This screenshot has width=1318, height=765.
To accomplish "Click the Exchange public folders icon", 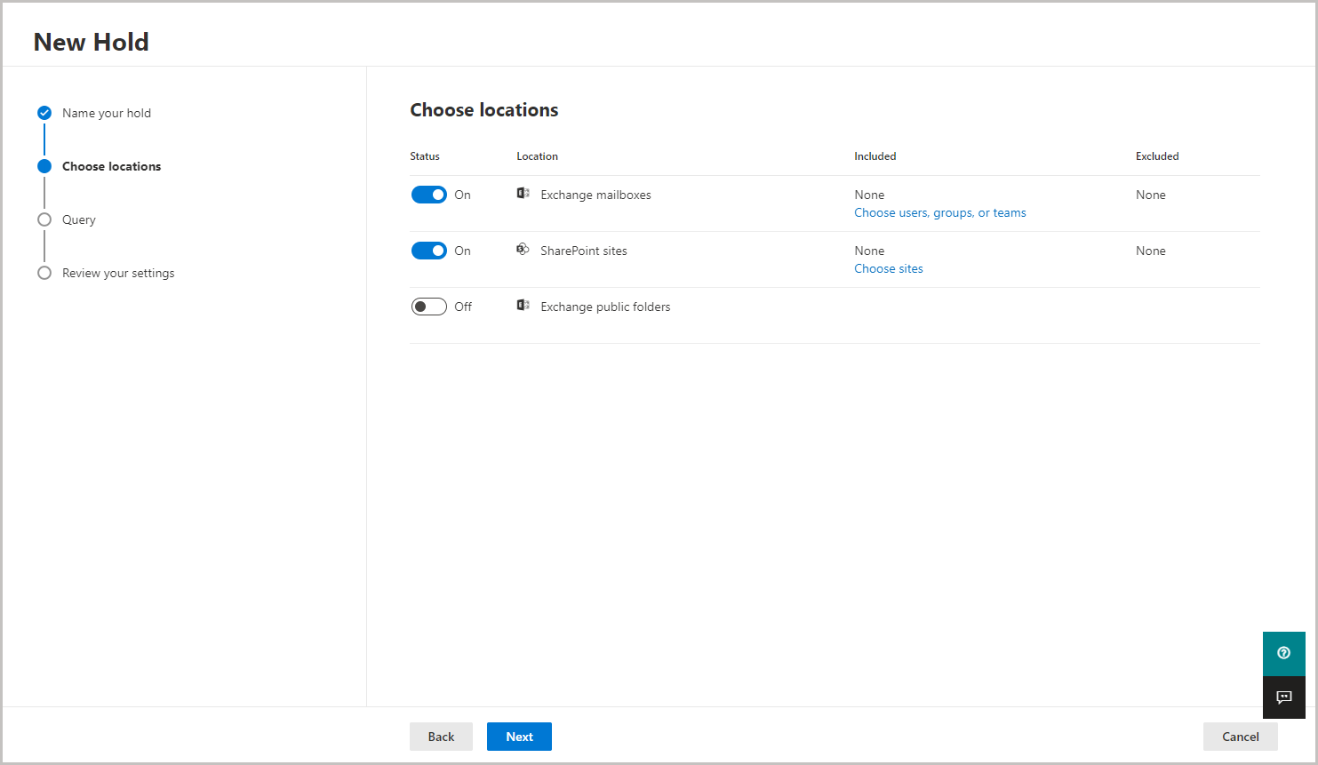I will pos(523,306).
